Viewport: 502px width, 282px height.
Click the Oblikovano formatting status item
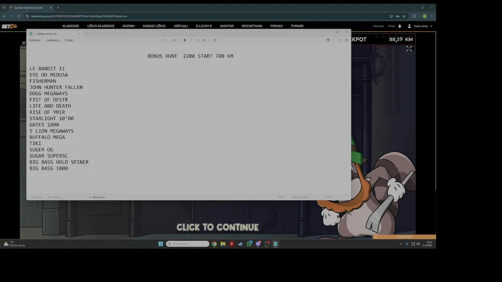[97, 197]
